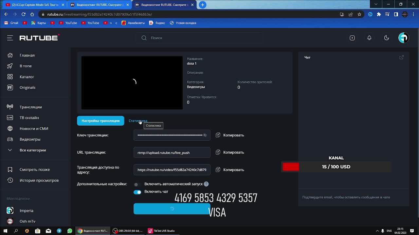Open a new browser tab
This screenshot has width=419, height=235.
[x=203, y=5]
